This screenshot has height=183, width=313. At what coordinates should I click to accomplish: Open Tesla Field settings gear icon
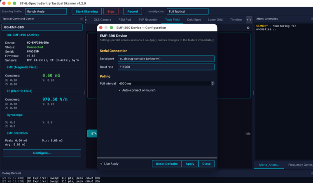(248, 28)
